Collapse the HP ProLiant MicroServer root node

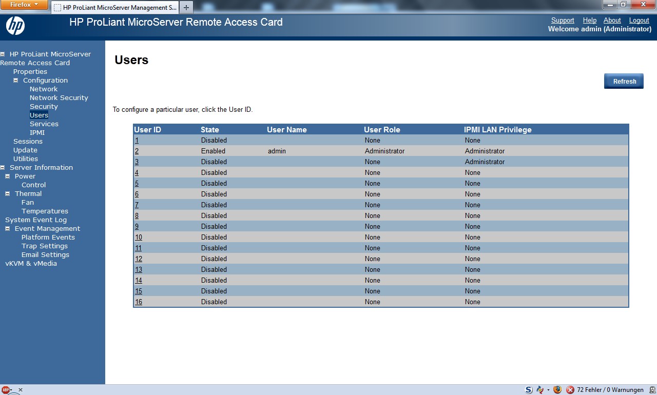3,54
